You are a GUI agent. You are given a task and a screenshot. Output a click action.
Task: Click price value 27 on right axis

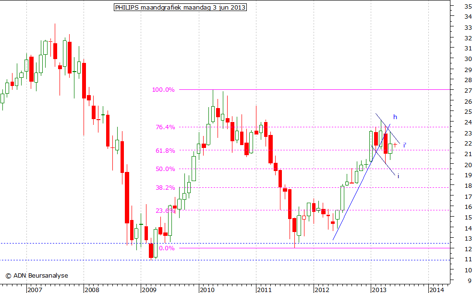pyautogui.click(x=468, y=90)
